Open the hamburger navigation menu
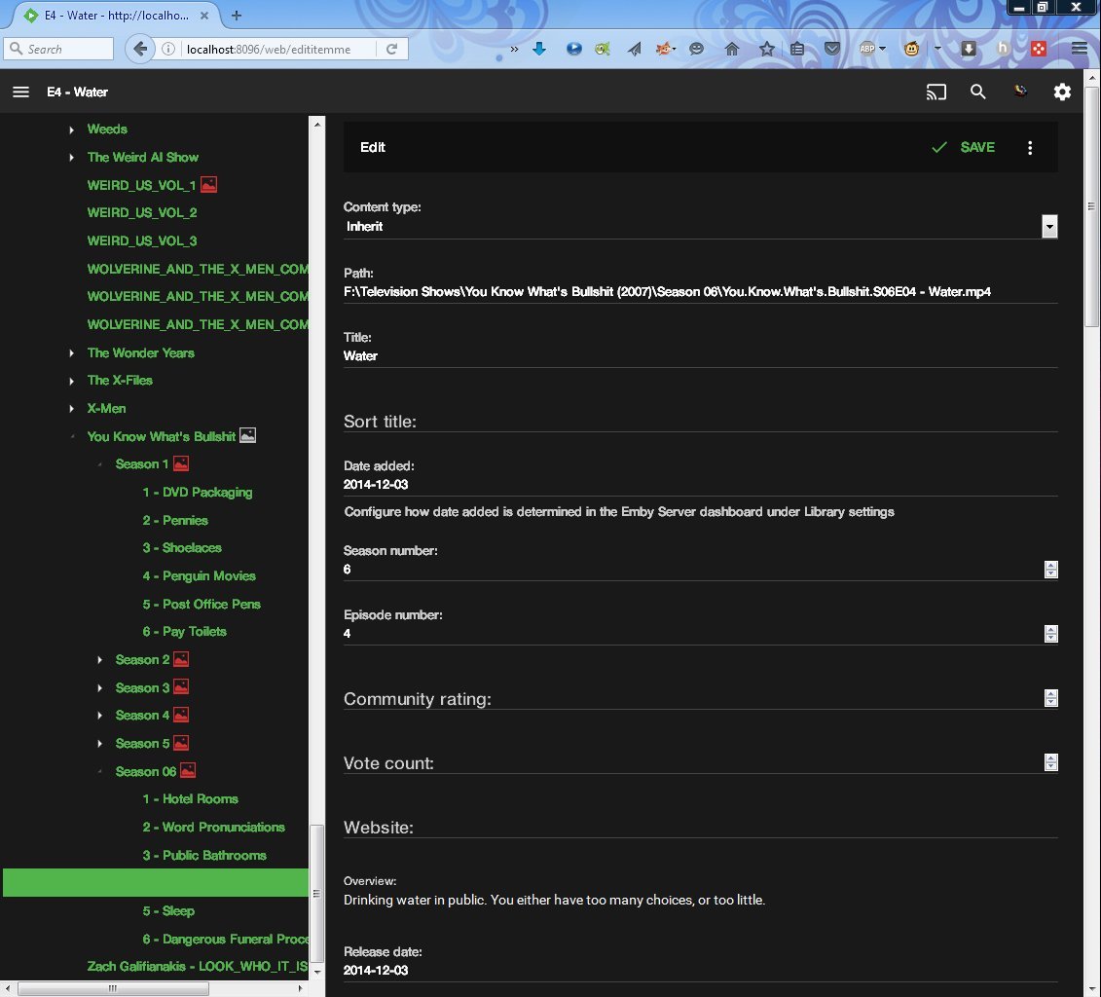Image resolution: width=1101 pixels, height=997 pixels. coord(20,92)
